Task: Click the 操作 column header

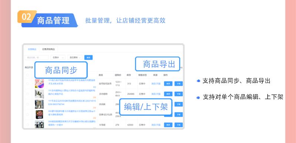Action: 165,75
